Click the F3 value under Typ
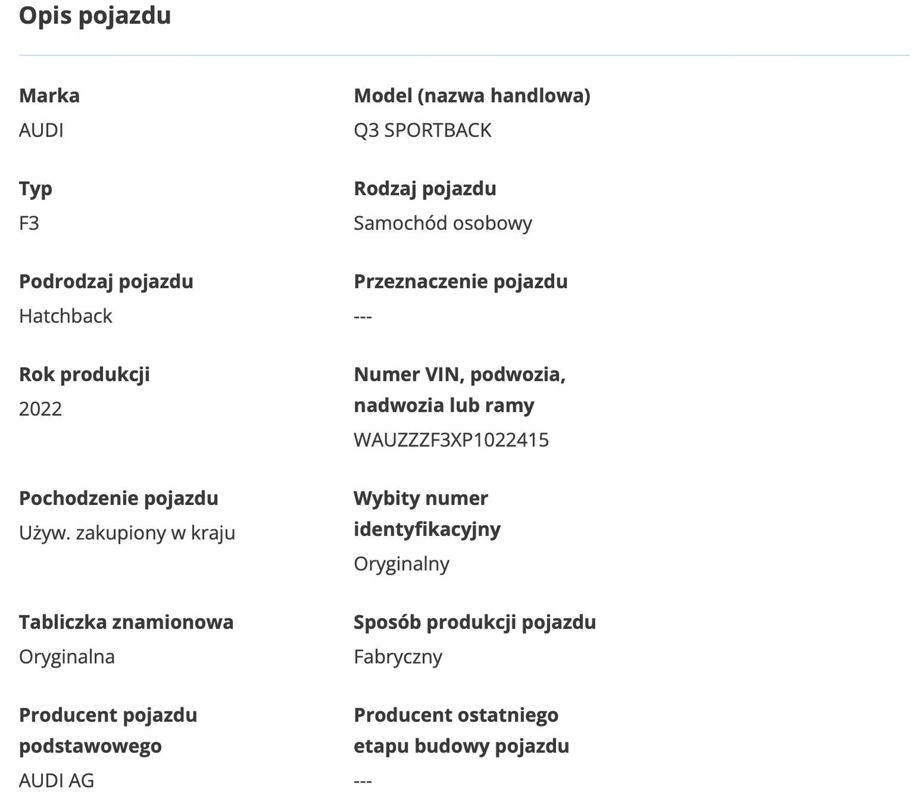The height and width of the screenshot is (811, 918). (29, 223)
